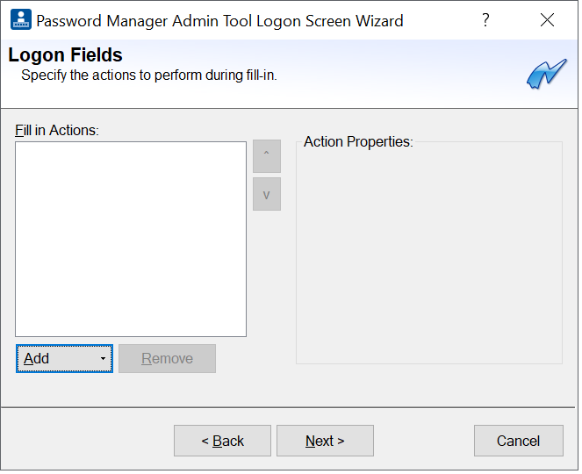
Task: Click the separator line above navigation buttons
Action: coord(290,407)
